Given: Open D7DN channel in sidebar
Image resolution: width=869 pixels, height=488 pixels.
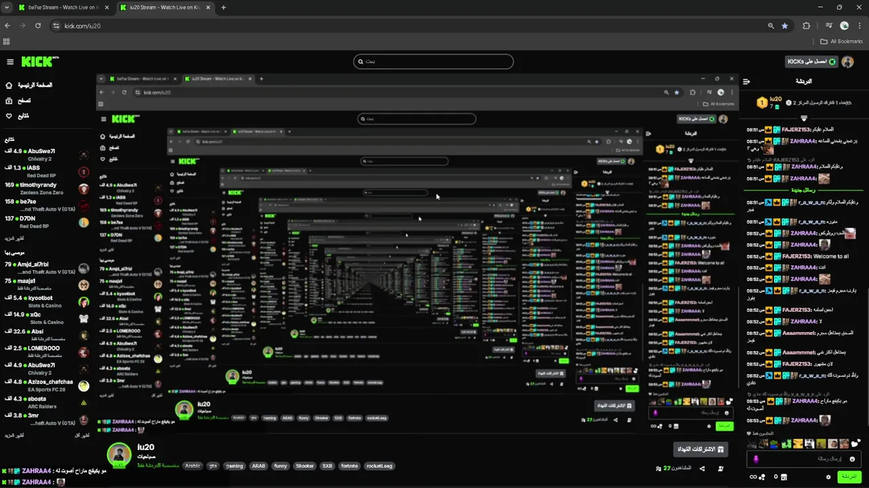Looking at the screenshot, I should click(46, 222).
